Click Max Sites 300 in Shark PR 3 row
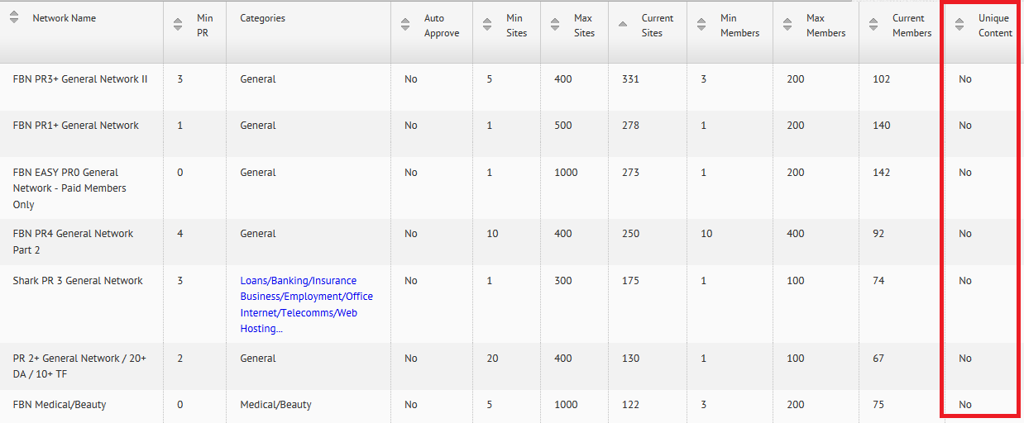The image size is (1024, 423). tap(563, 281)
